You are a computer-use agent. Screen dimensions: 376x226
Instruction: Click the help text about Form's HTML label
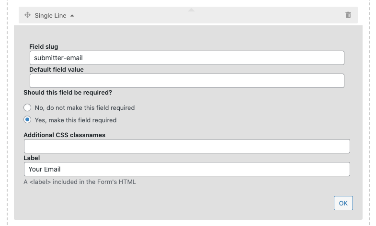80,182
